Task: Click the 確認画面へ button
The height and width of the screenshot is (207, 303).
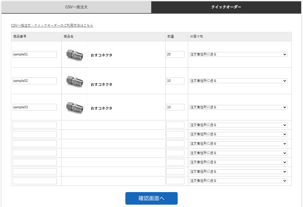Action: coord(151,198)
